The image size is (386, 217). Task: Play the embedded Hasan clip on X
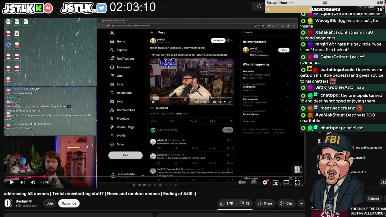(153, 102)
